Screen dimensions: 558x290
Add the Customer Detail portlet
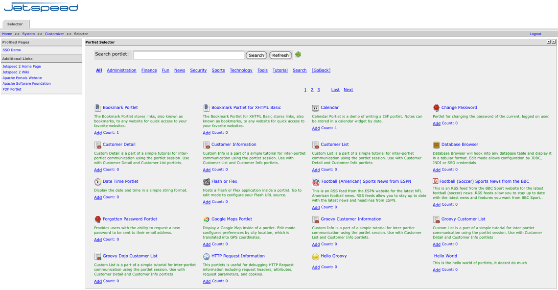[98, 170]
